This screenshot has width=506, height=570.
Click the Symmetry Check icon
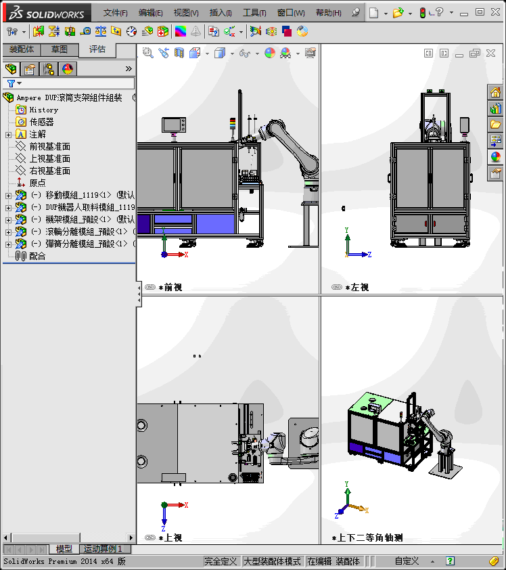point(195,32)
